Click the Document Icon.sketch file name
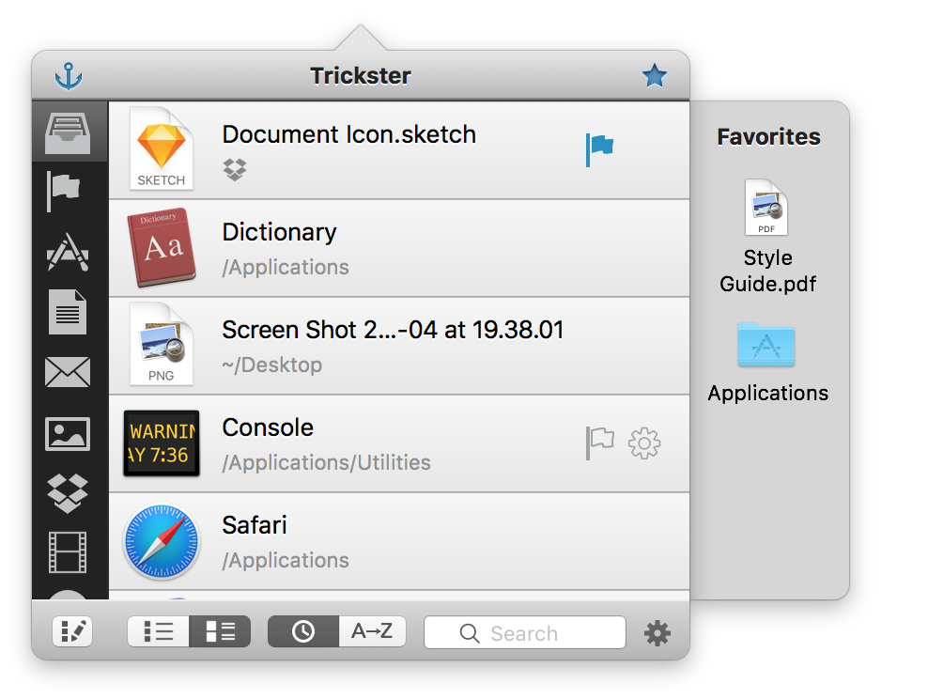The height and width of the screenshot is (699, 928). pyautogui.click(x=349, y=134)
